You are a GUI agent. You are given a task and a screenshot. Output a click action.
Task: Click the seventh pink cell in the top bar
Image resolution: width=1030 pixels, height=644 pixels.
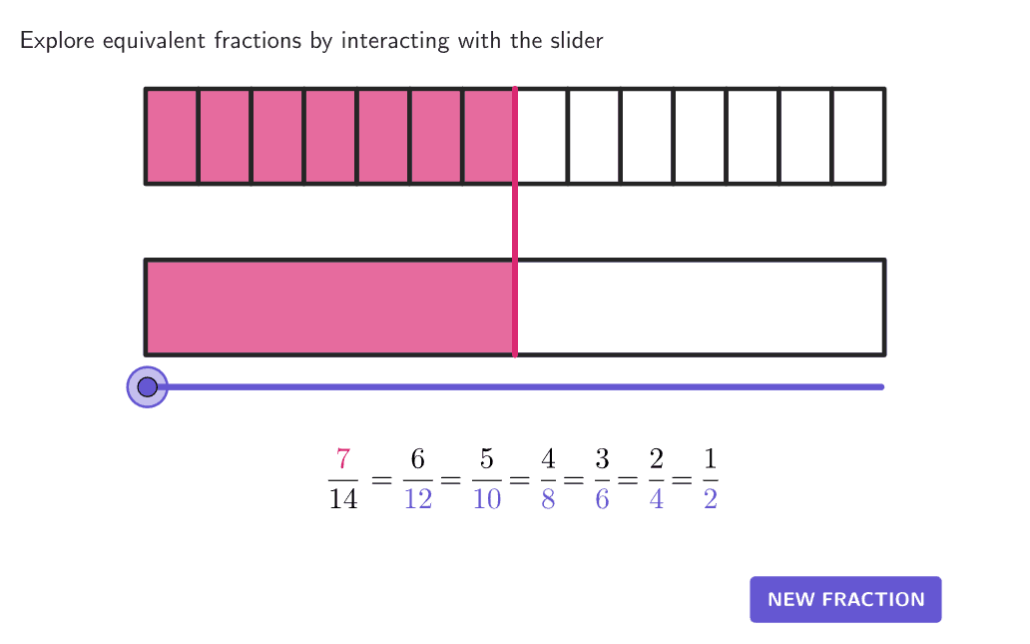point(488,136)
